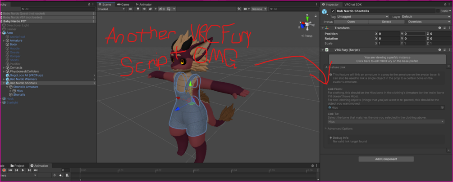The image size is (453, 182).
Task: Open animation clip selector dropdown
Action: pyautogui.click(x=18, y=175)
